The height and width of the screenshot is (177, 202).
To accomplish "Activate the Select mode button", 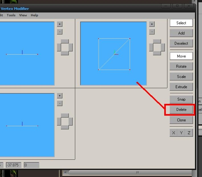I will pyautogui.click(x=181, y=23).
